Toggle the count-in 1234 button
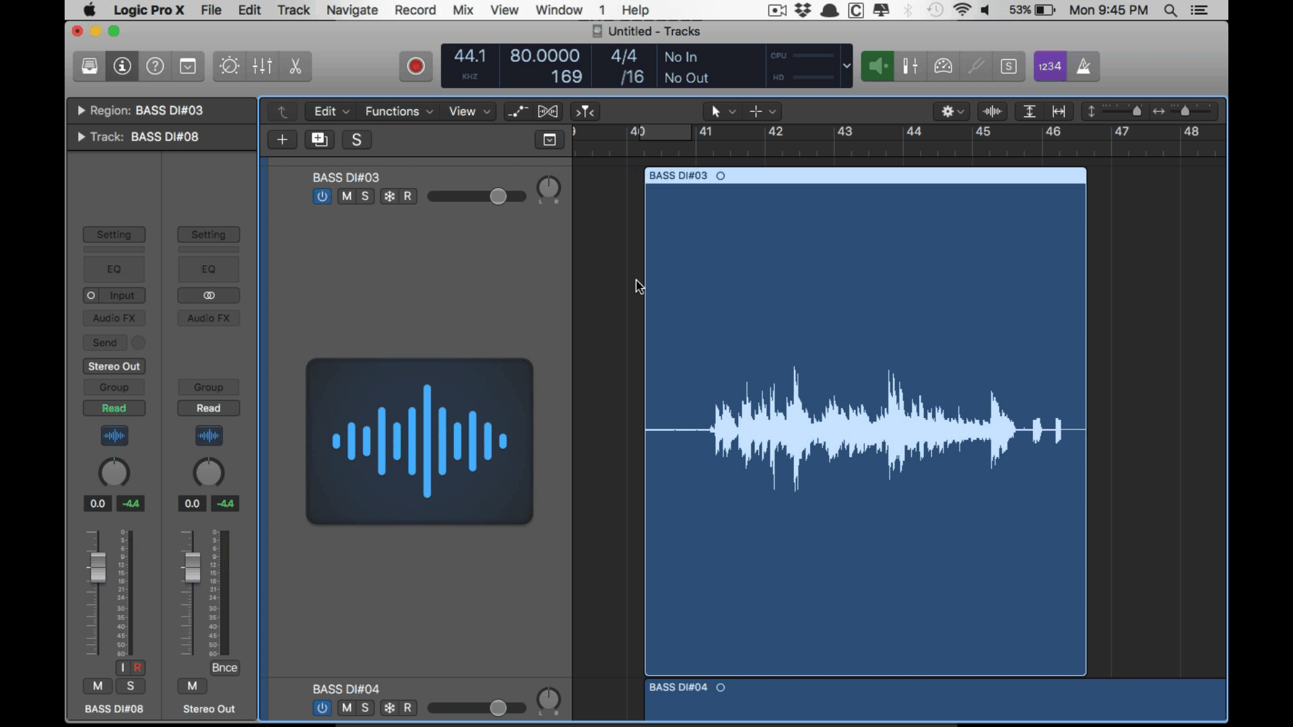The height and width of the screenshot is (727, 1293). coord(1049,66)
